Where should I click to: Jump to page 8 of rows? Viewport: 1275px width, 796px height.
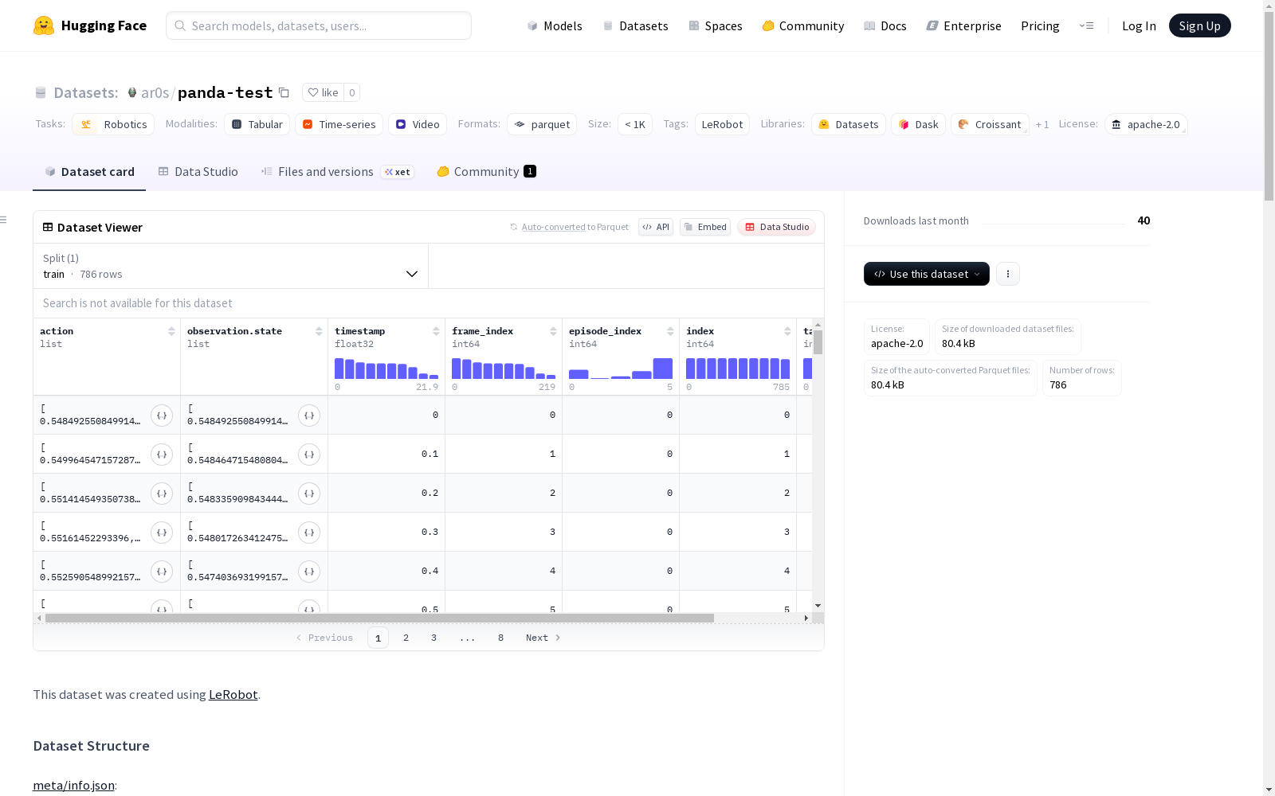(500, 638)
